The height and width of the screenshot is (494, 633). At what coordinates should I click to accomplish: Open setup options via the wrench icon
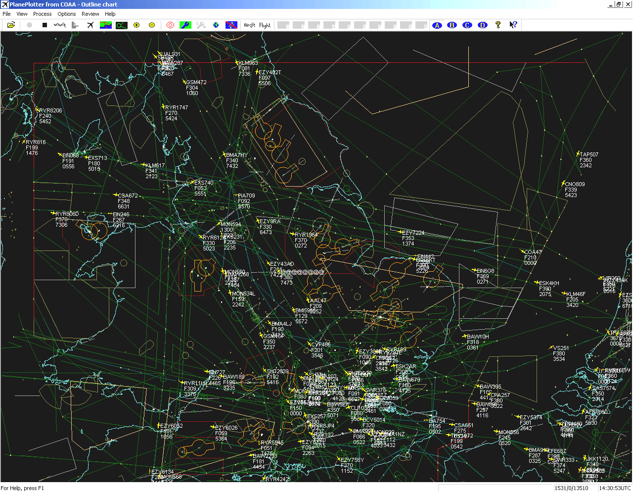point(185,25)
